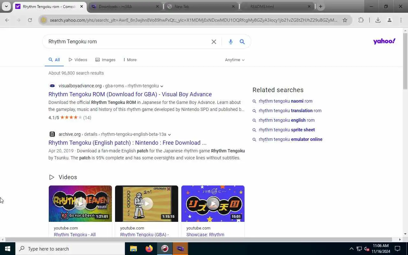The width and height of the screenshot is (408, 255).
Task: Open the profile account icon
Action: tap(390, 20)
